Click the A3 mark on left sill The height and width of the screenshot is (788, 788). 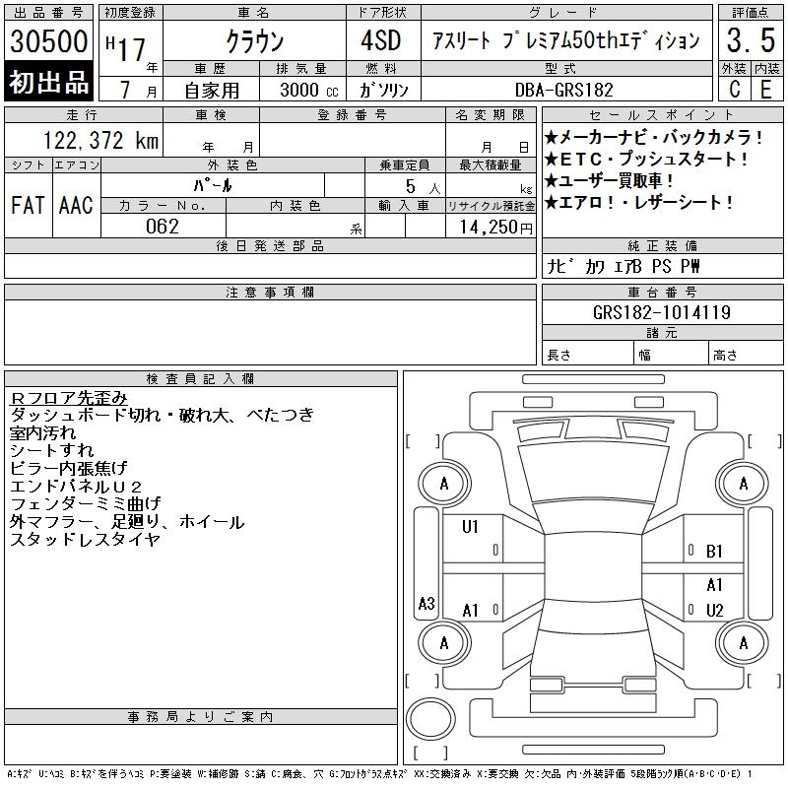(x=427, y=603)
